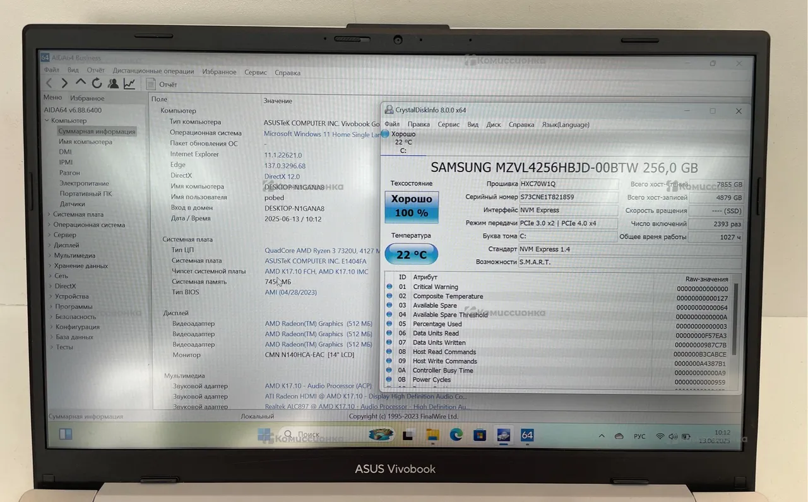The height and width of the screenshot is (502, 808).
Task: Open Microsoft Edge from the taskbar
Action: [x=456, y=435]
